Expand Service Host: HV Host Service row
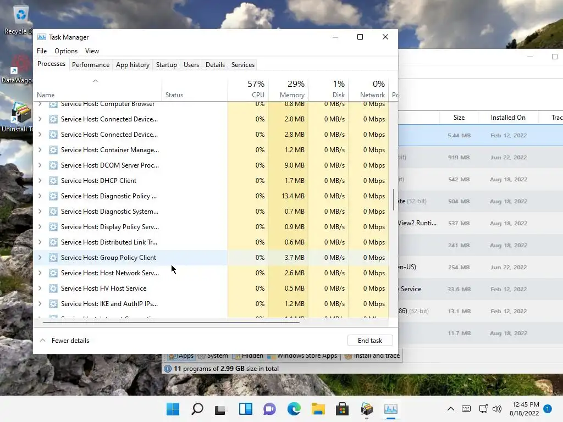 [40, 288]
